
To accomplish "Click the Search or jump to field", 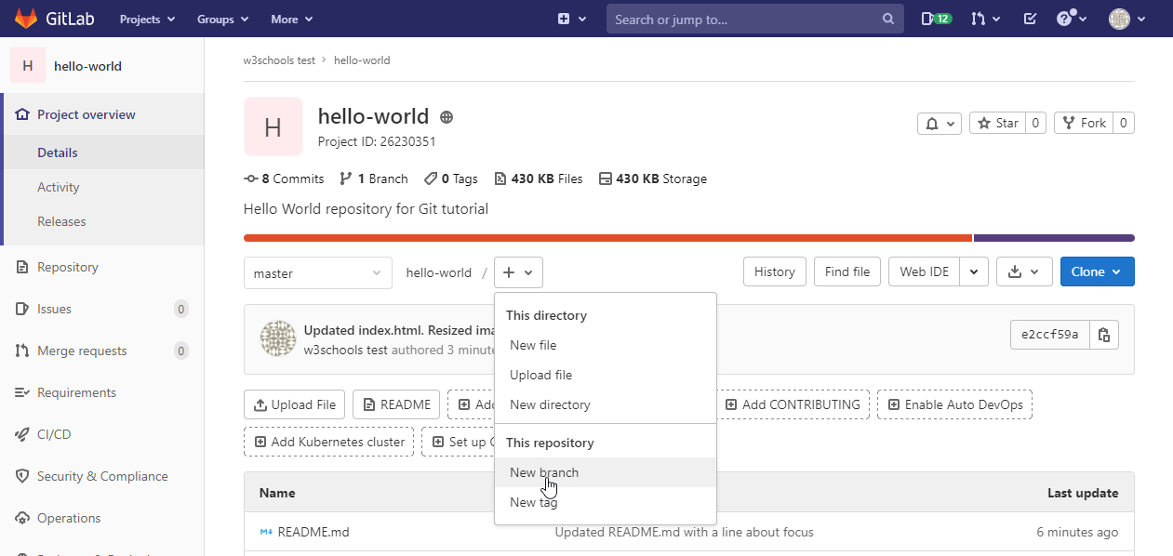I will coord(744,19).
